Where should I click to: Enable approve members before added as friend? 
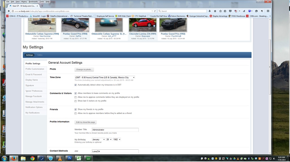pos(75,113)
